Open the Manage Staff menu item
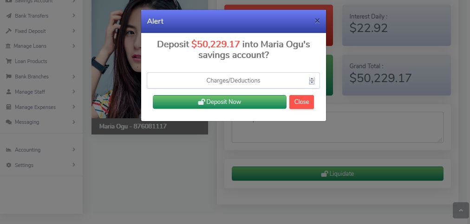 pos(30,92)
